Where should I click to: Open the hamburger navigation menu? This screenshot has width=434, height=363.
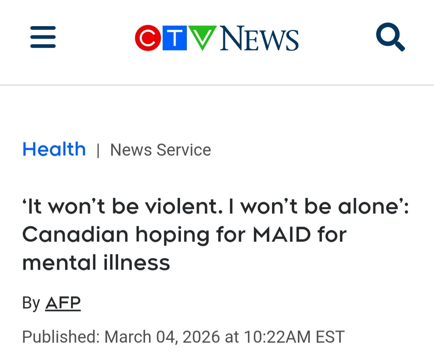coord(43,37)
